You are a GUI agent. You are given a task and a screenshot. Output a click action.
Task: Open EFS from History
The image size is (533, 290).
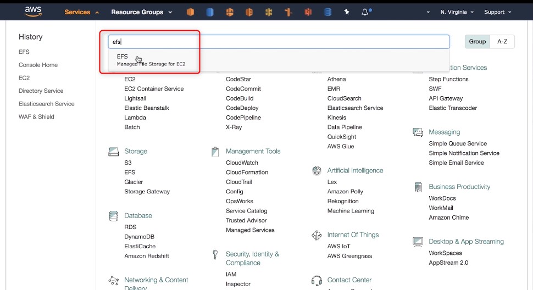coord(24,52)
